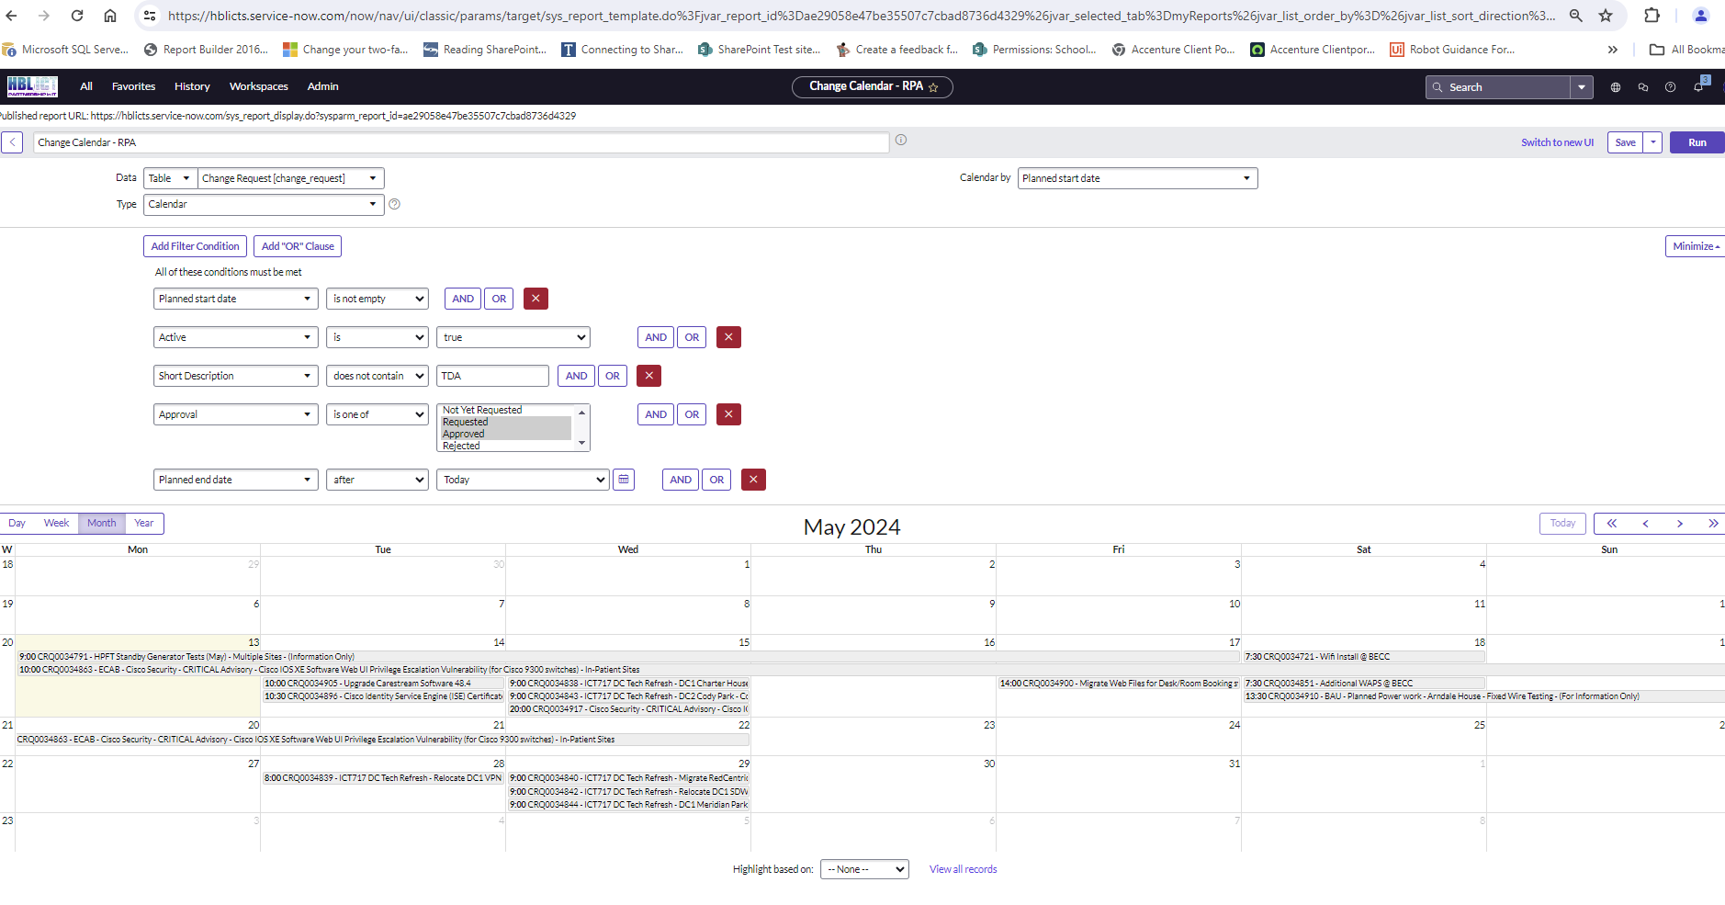The width and height of the screenshot is (1725, 905).
Task: Switch the calendar to Year view
Action: click(143, 523)
